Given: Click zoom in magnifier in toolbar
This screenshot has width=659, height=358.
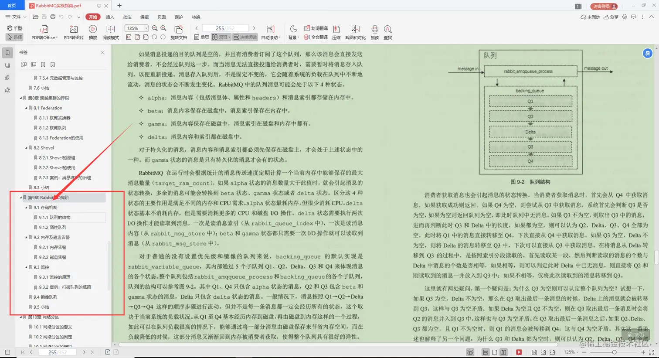Looking at the screenshot, I should pos(163,28).
